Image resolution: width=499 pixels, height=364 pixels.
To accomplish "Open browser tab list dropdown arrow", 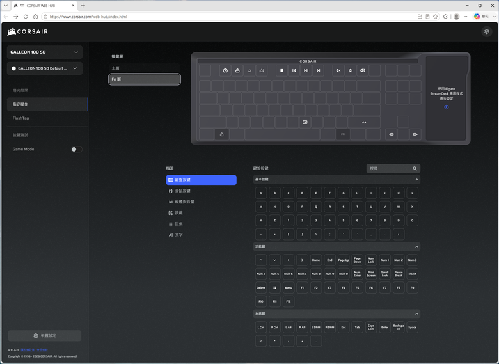I will [6, 5].
